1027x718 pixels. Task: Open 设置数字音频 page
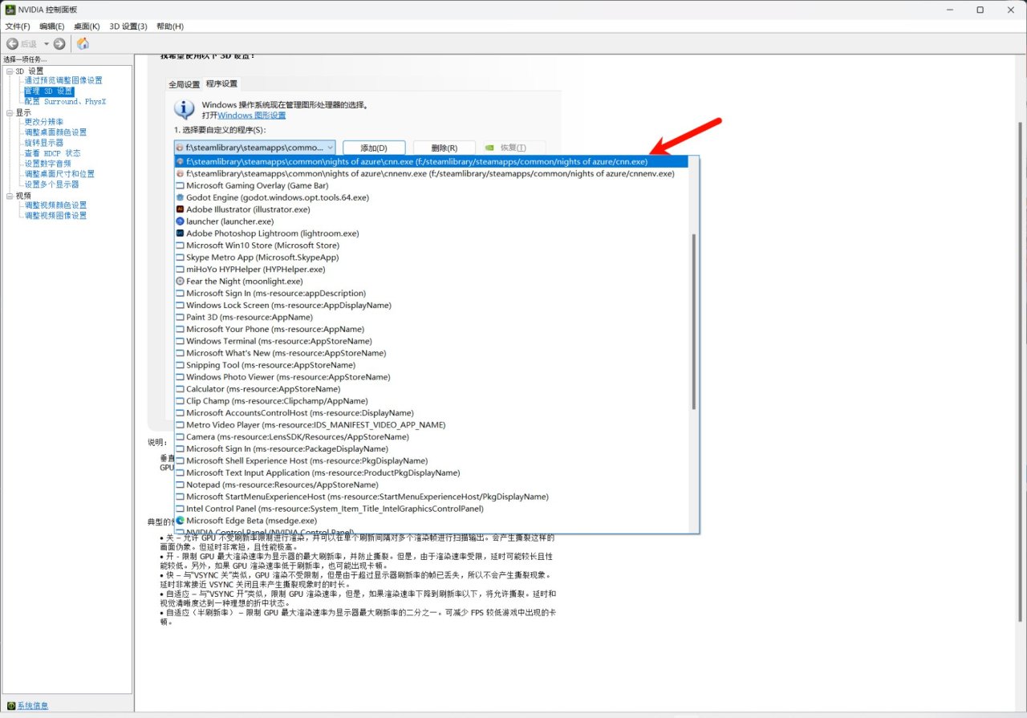pyautogui.click(x=47, y=164)
